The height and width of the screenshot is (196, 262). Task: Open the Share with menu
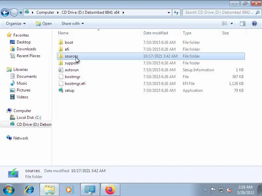pos(72,24)
